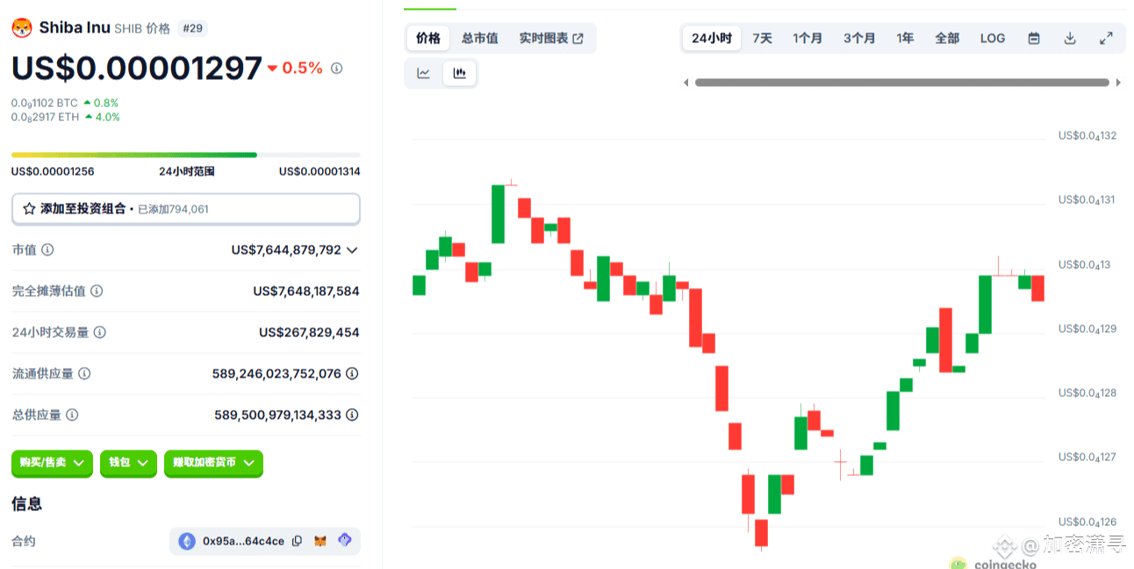Open the calendar date range picker
1134x569 pixels.
click(1034, 38)
